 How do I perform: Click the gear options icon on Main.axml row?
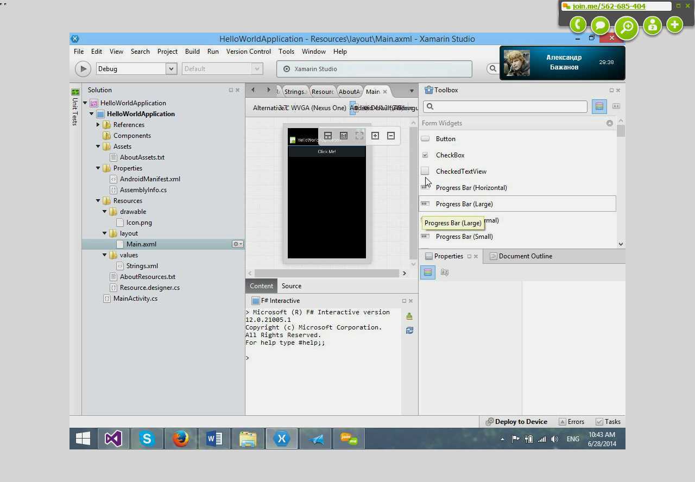(x=237, y=244)
